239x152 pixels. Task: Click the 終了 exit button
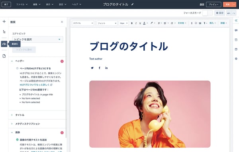(x=6, y=4)
